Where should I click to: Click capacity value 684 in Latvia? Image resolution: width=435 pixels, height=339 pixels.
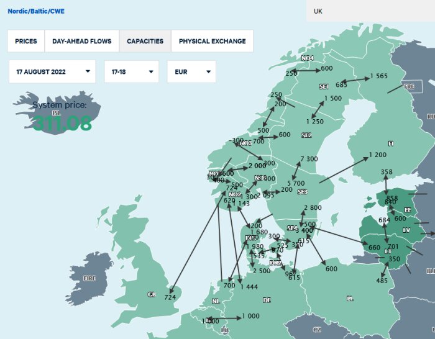pyautogui.click(x=384, y=220)
